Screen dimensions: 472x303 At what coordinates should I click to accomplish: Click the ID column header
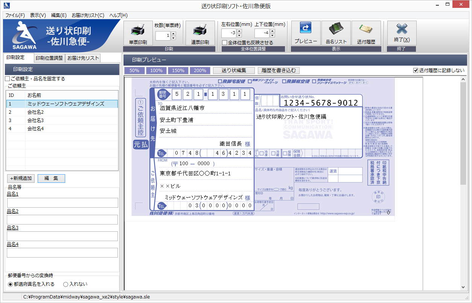[16, 95]
